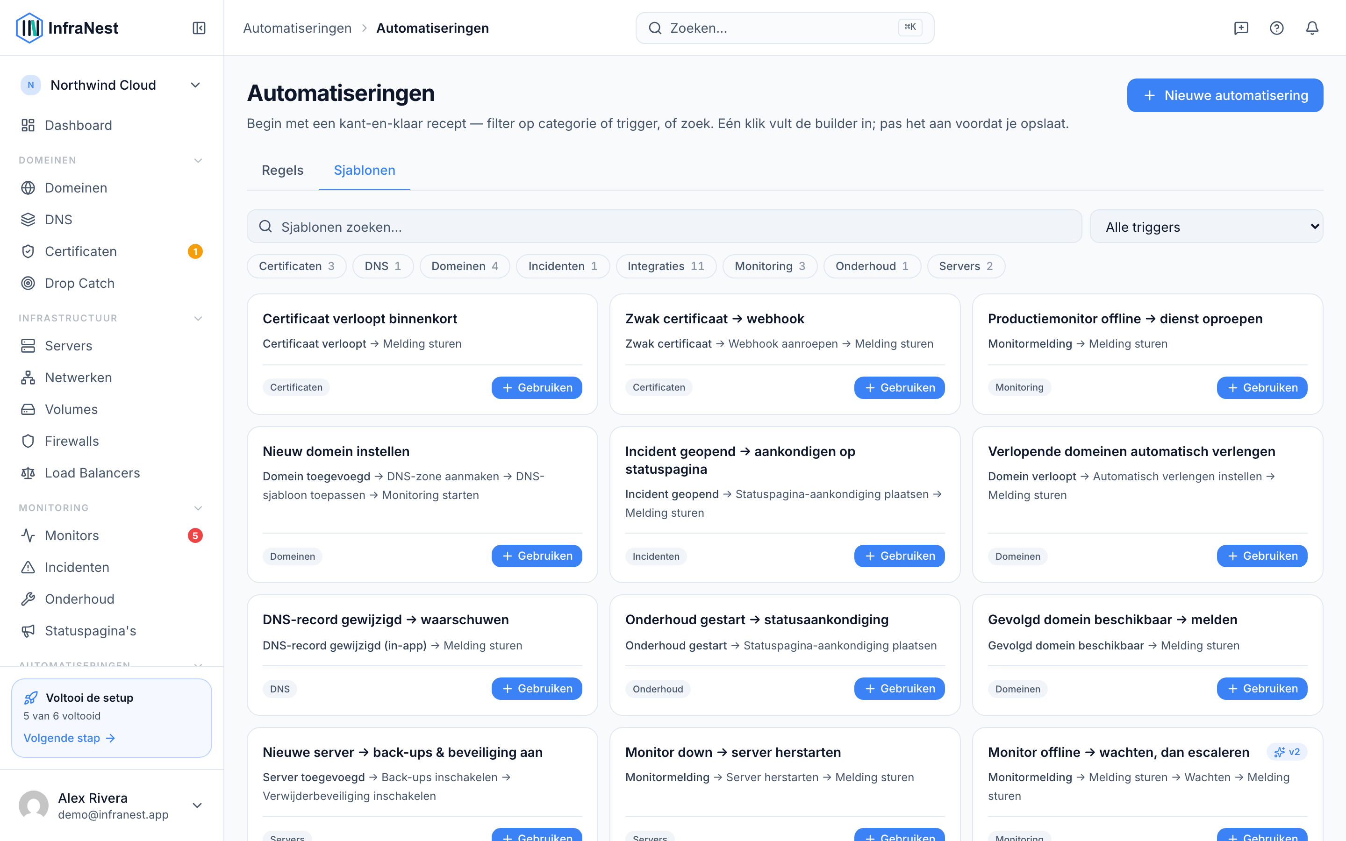
Task: Click the InfraNest logo icon
Action: [29, 28]
